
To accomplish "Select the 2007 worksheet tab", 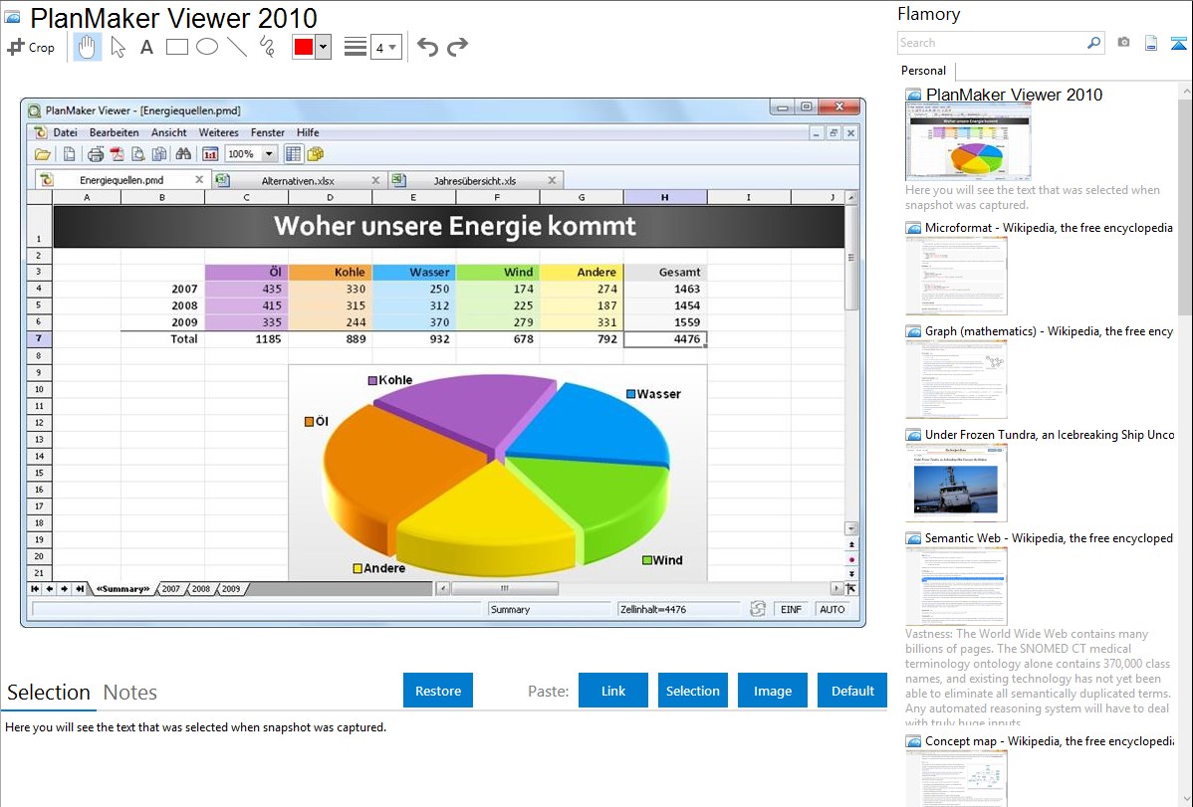I will [170, 589].
